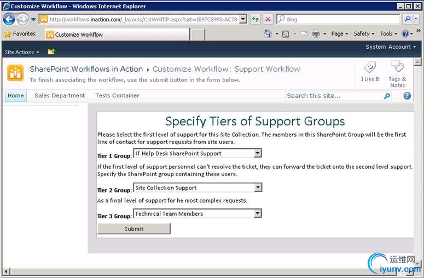Click the address bar URL field
The image size is (424, 278).
140,19
